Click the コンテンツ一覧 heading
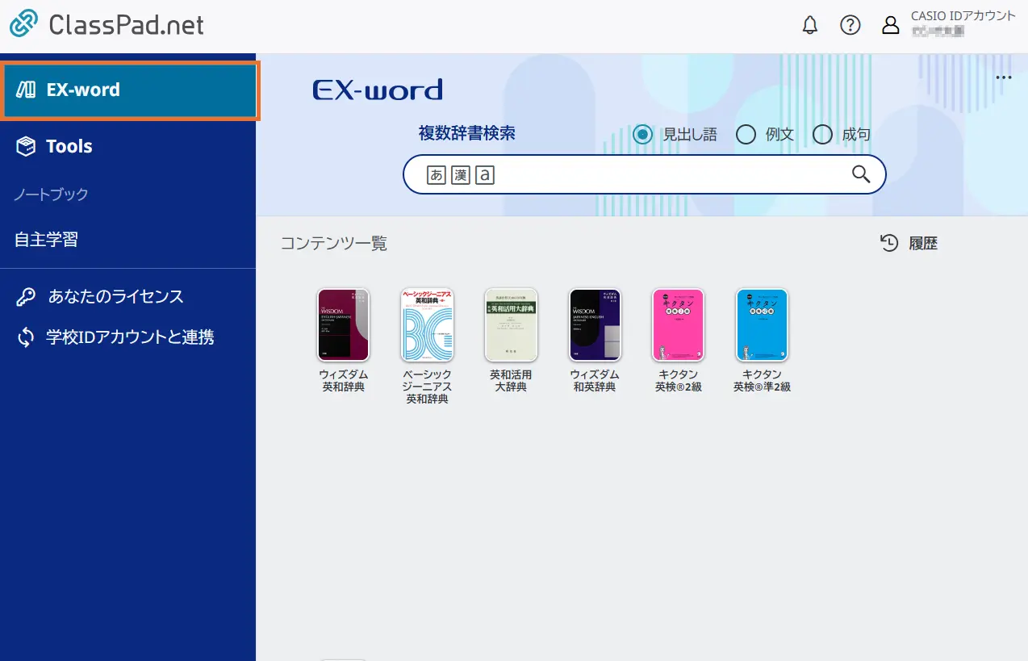 (334, 244)
